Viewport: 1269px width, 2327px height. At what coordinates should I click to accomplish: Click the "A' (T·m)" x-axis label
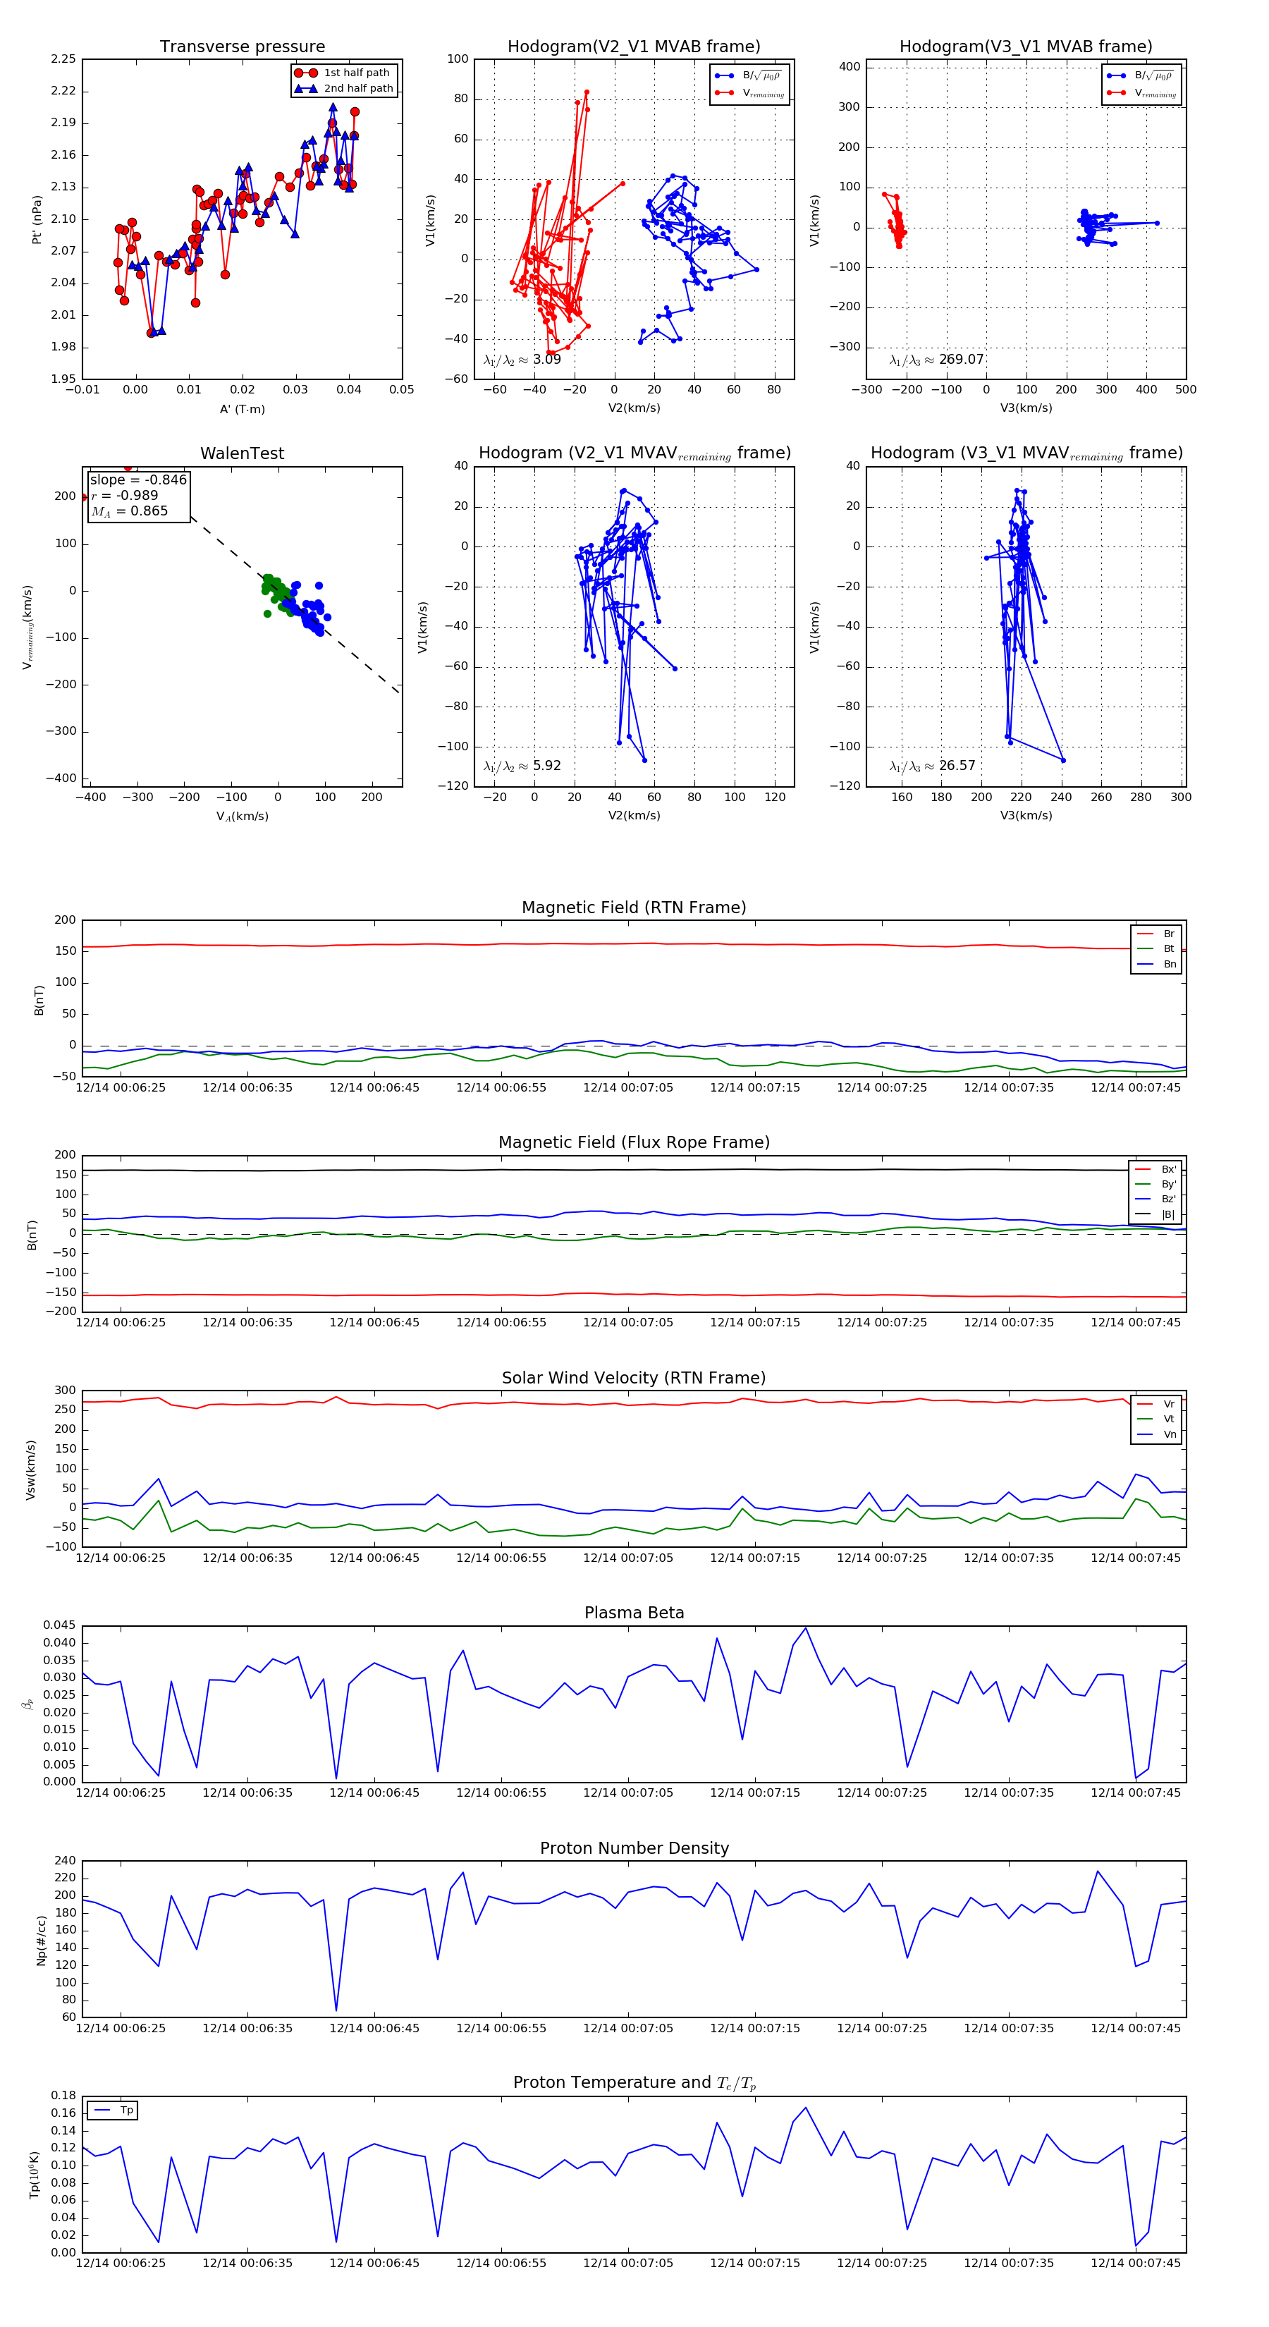click(242, 409)
